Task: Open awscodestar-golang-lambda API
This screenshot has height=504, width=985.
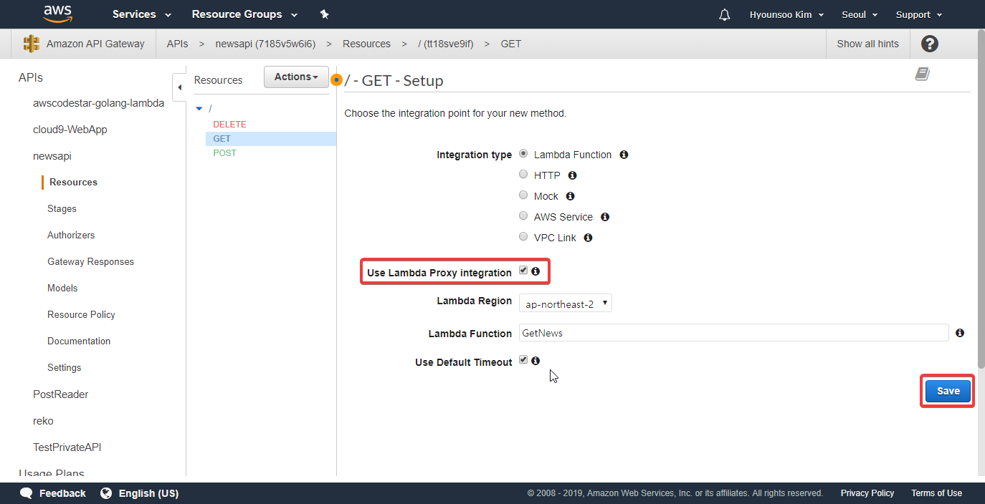Action: (x=98, y=103)
